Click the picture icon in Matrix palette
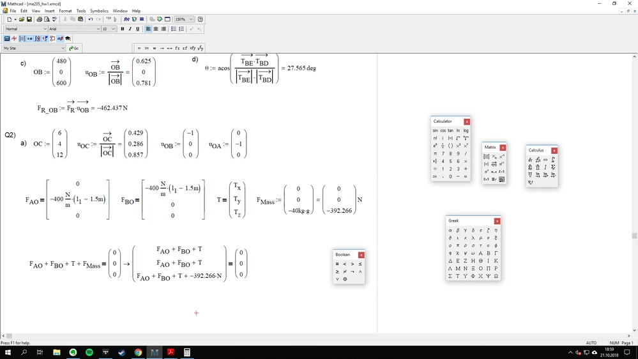Viewport: 638px width, 359px height. click(x=502, y=179)
